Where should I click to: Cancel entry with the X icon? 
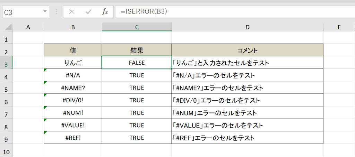point(72,12)
